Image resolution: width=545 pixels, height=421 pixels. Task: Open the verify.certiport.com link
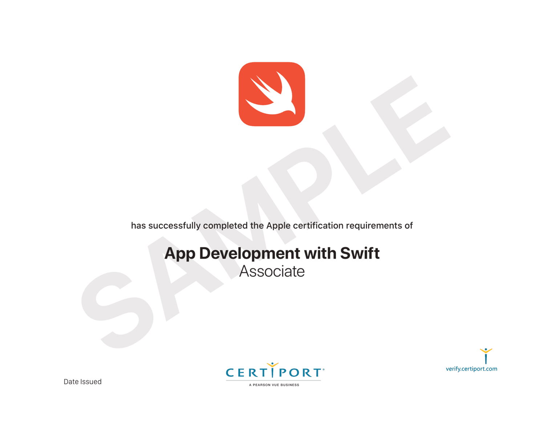(471, 369)
